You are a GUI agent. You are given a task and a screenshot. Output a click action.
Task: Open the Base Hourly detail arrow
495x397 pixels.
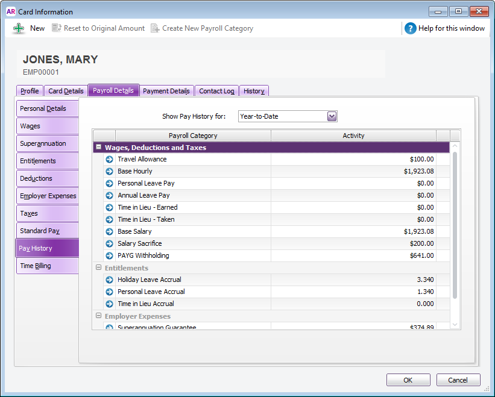pos(109,172)
